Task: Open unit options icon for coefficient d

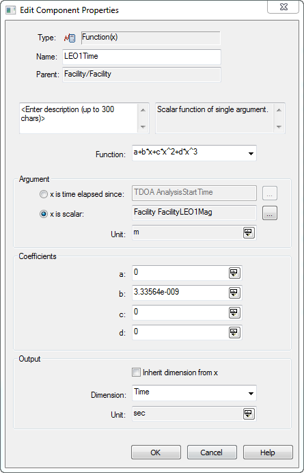Action: pyautogui.click(x=234, y=332)
